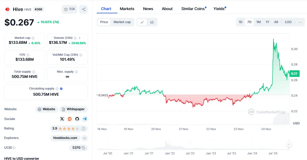Set chart range to 1D
Screen dimensions: 307x160
[241, 22]
